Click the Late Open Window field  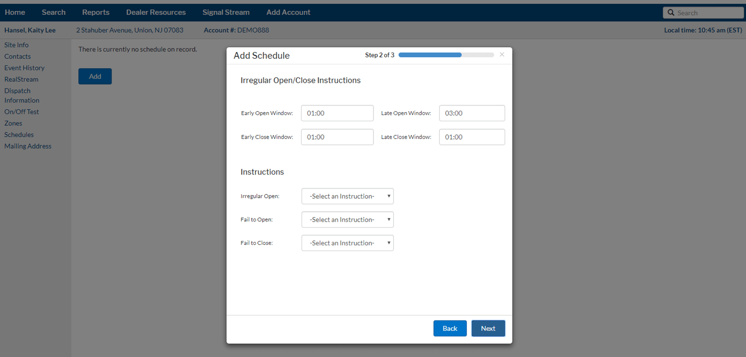coord(472,113)
